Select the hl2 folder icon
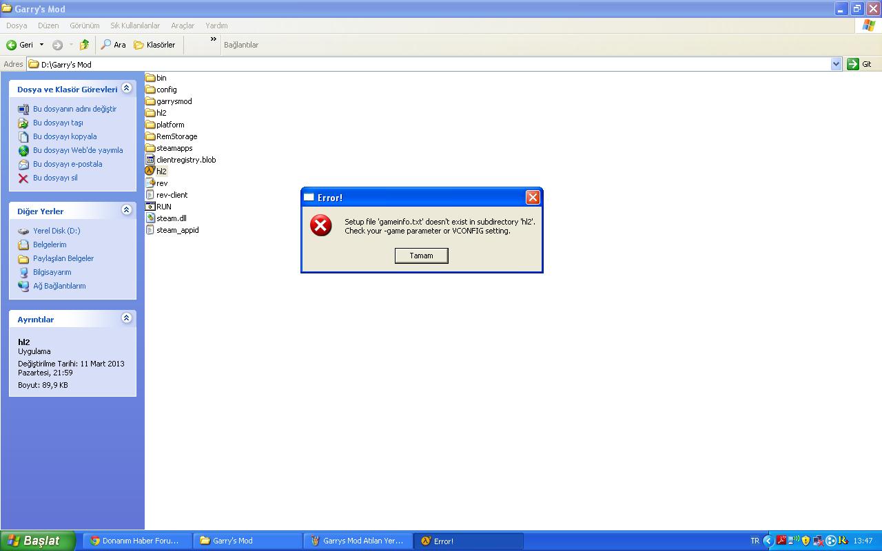 [150, 113]
